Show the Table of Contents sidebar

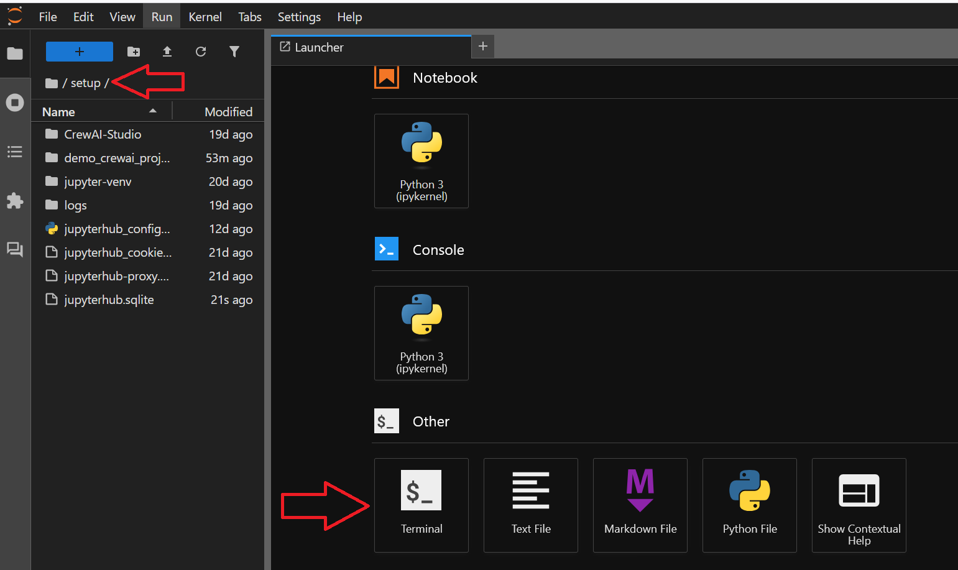[x=15, y=152]
